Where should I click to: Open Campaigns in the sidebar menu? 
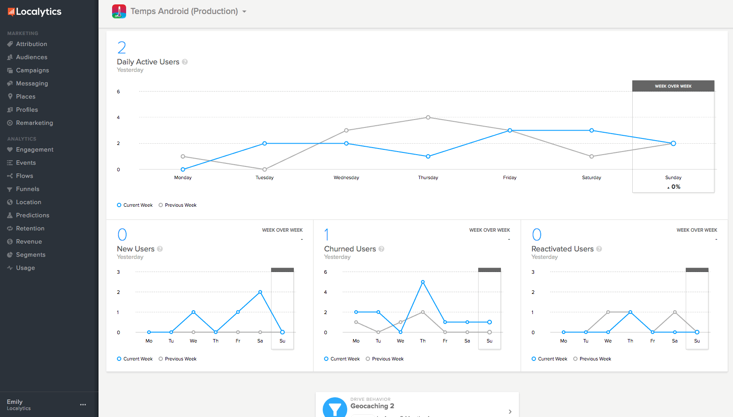pos(32,70)
